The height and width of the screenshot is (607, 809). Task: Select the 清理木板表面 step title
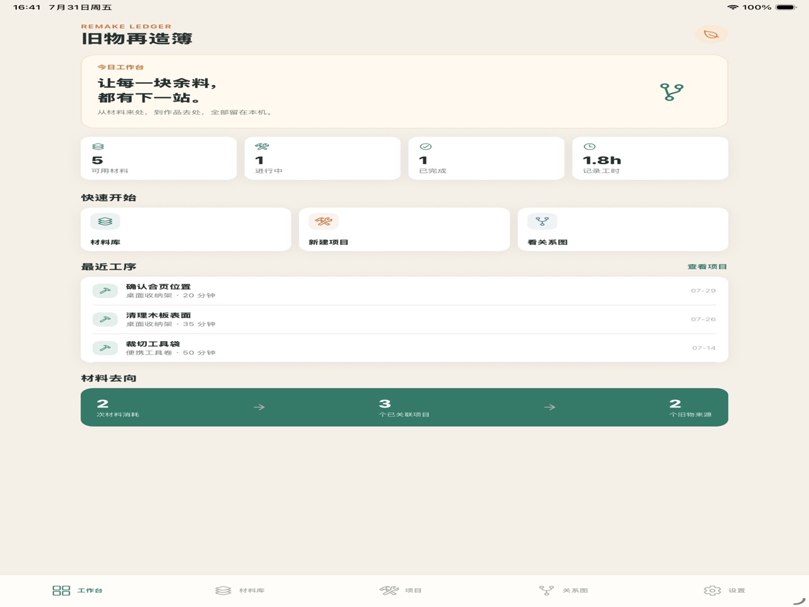159,315
